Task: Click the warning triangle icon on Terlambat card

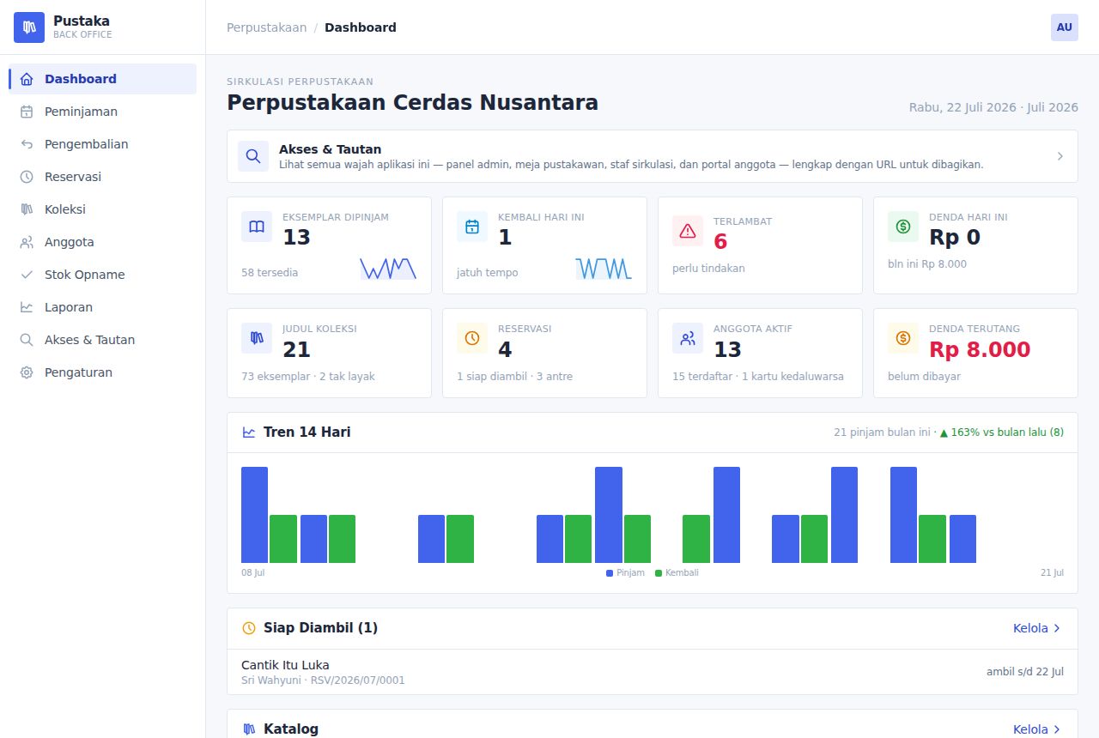Action: [688, 231]
